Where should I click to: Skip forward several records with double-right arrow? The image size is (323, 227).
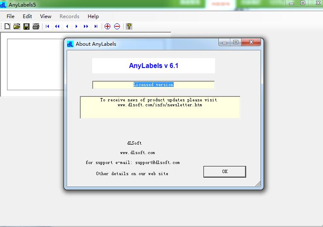(86, 26)
